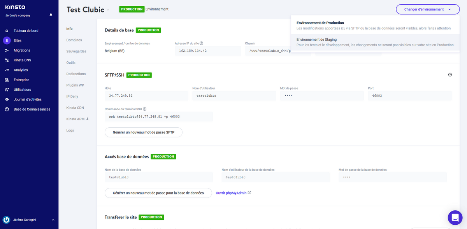Click the SSH terminal command field
The height and width of the screenshot is (229, 467).
159,116
